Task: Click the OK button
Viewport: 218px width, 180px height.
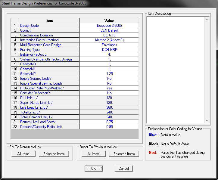Action: pos(94,169)
